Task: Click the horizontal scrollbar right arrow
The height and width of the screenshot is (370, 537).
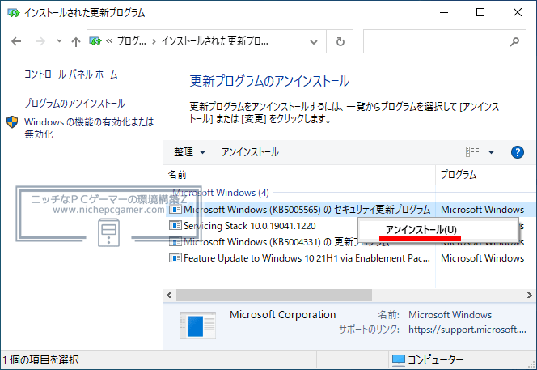Action: pos(530,295)
